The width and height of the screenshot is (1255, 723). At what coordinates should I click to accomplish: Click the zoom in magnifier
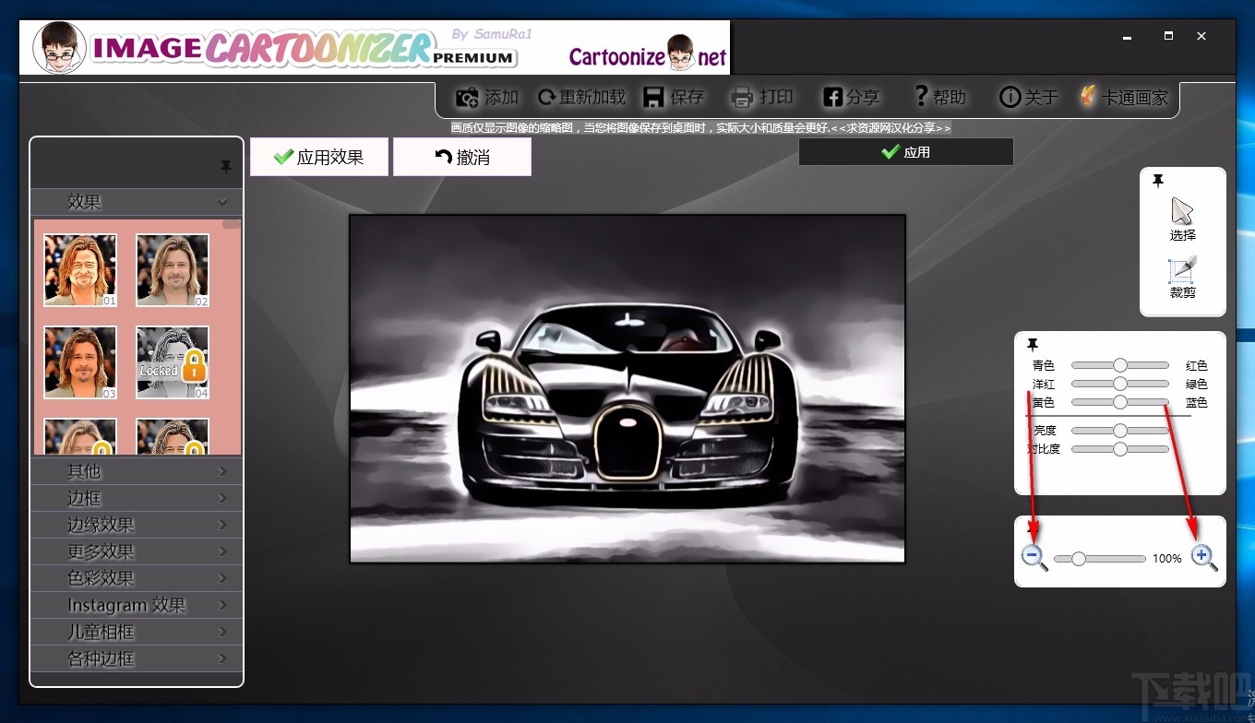(1204, 558)
